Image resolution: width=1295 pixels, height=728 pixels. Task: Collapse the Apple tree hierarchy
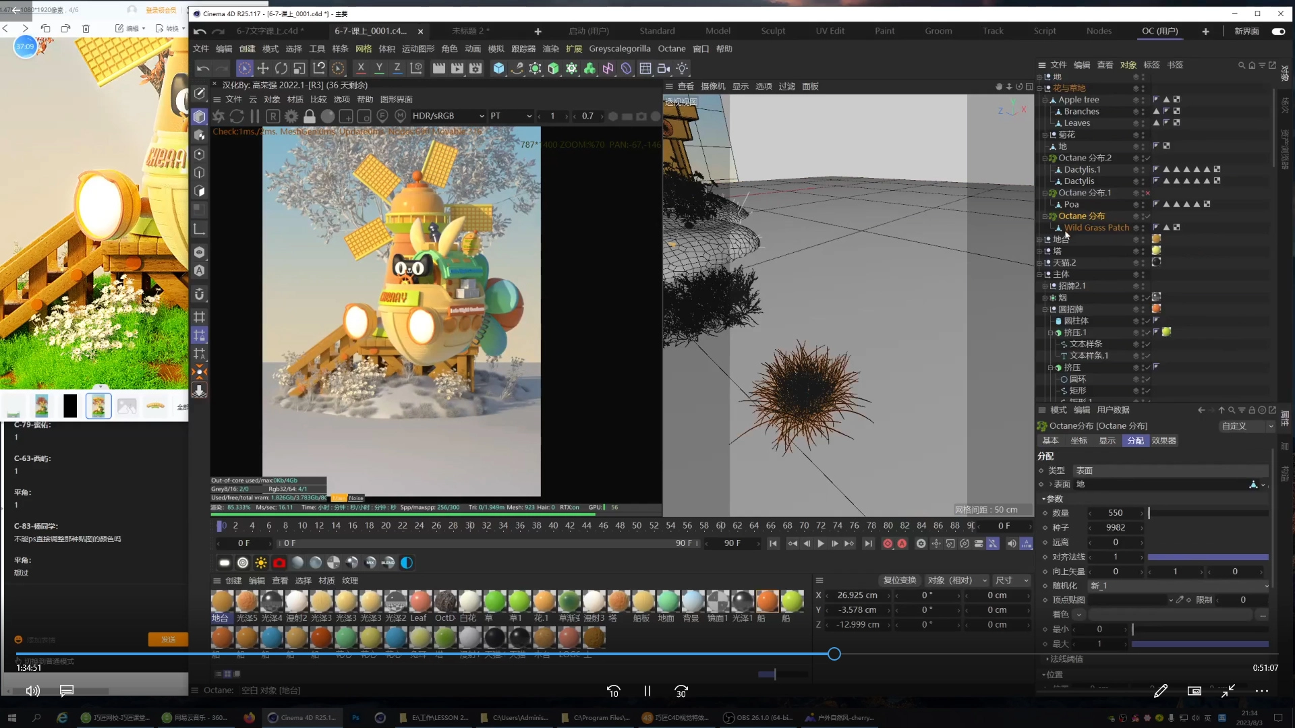pyautogui.click(x=1045, y=100)
